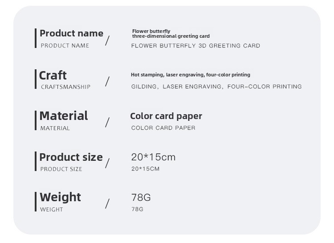Viewport: 334px width, 243px height.
Task: Click 'Hot stamping, laser engraving, four-color printing'
Action: [x=191, y=75]
